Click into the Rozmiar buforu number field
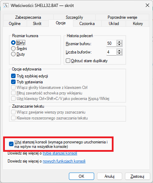Viewport: 153px width, 183px height. coord(111,43)
